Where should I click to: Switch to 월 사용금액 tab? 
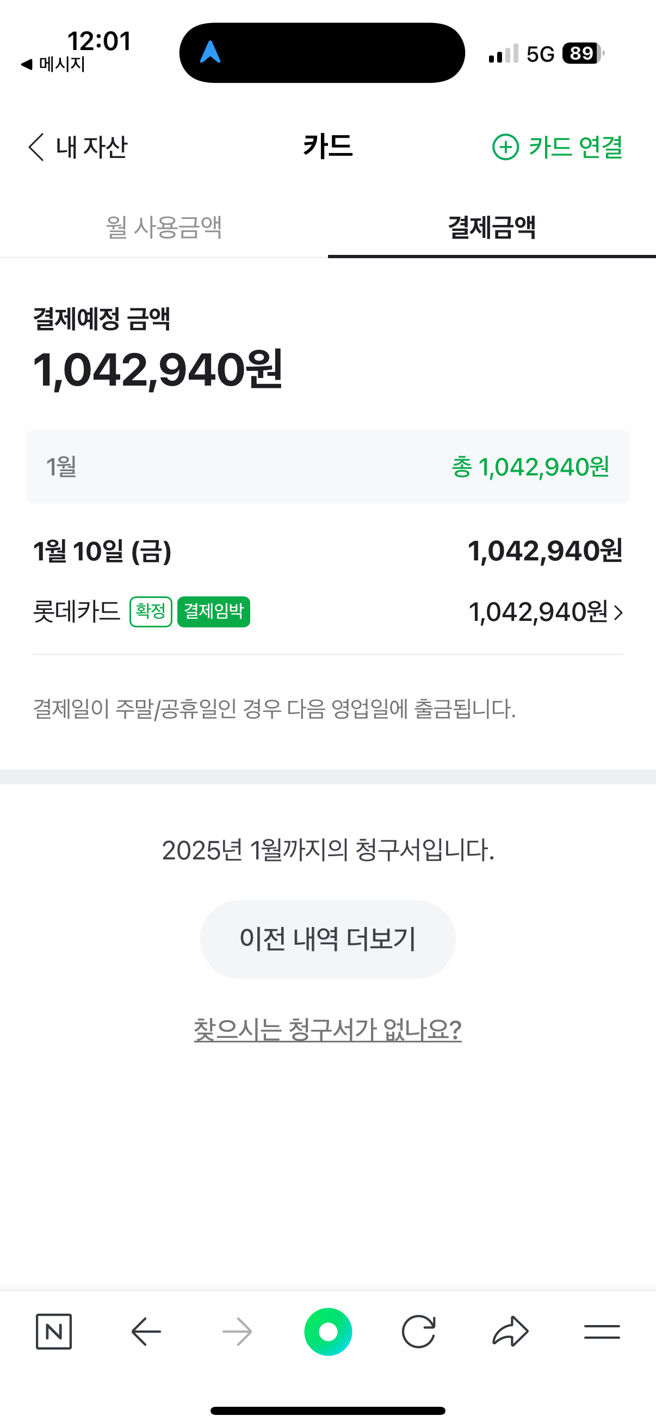pos(164,227)
